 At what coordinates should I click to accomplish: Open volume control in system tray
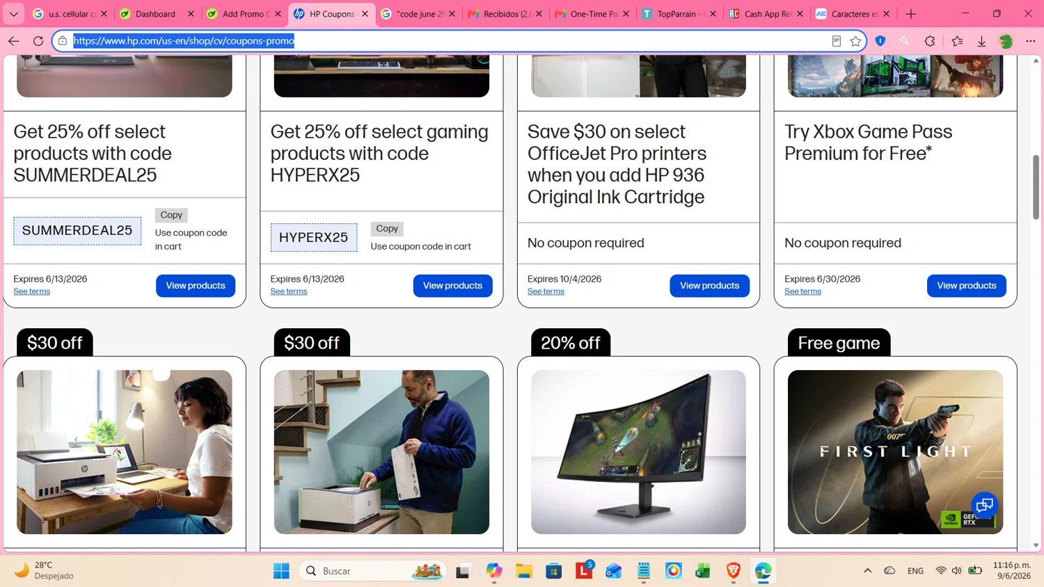(x=957, y=571)
